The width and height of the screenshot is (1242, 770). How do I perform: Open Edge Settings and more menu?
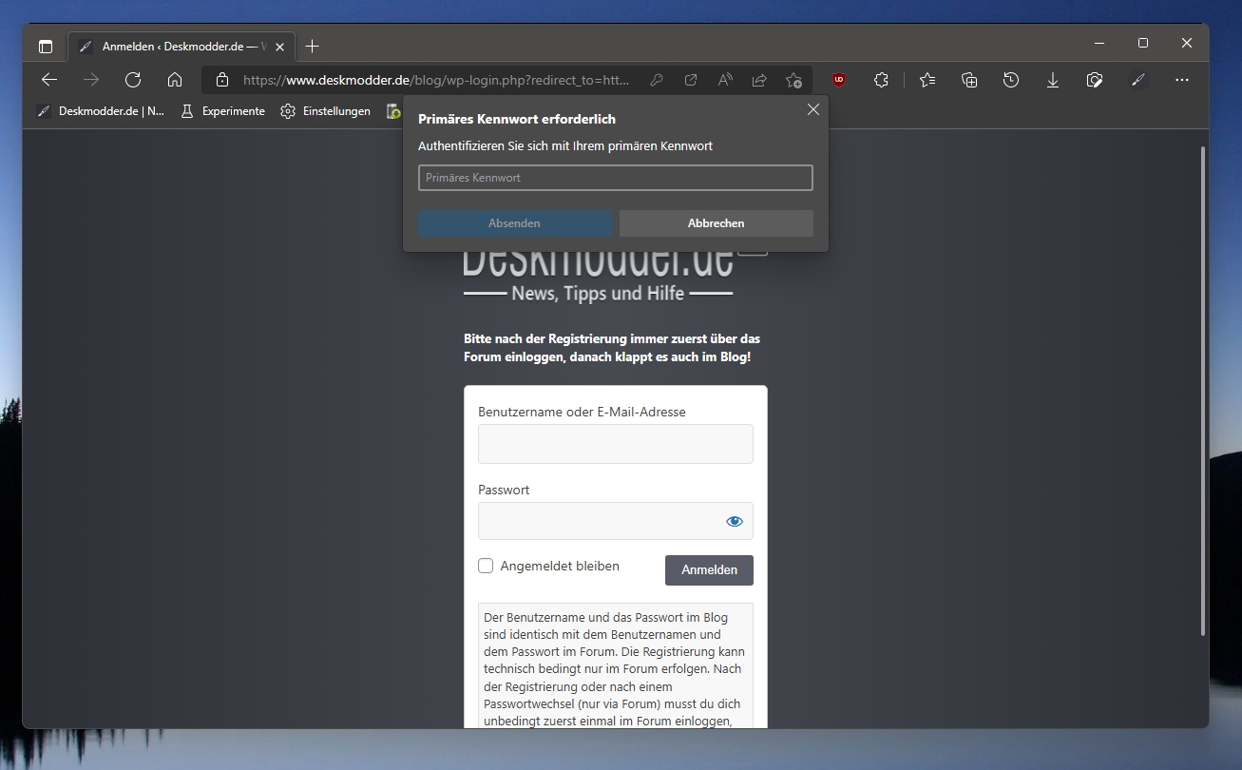click(1182, 80)
